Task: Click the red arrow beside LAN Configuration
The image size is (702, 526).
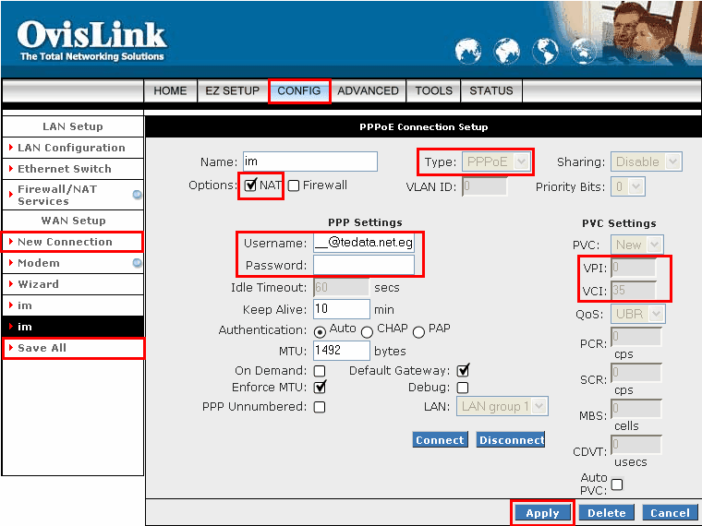Action: tap(10, 148)
